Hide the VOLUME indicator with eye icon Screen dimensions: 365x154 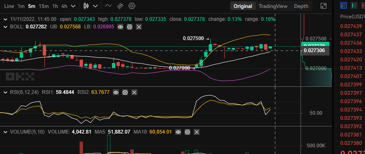178,132
